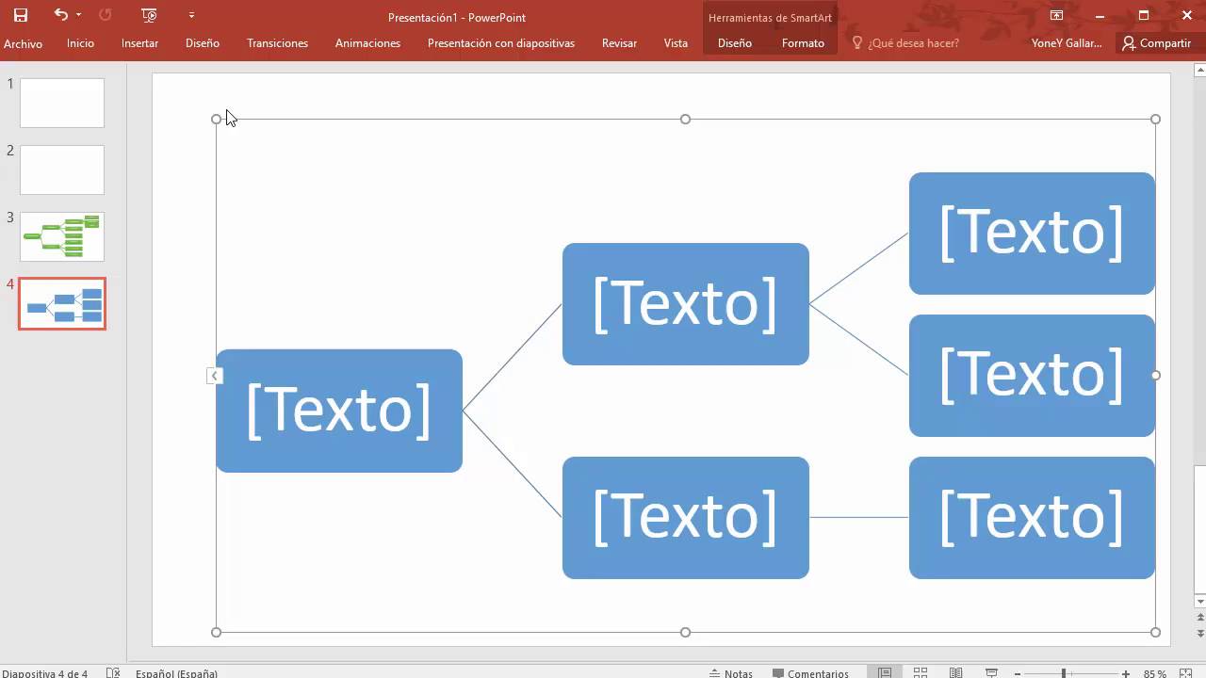
Task: Toggle the Notas pane
Action: tap(730, 672)
